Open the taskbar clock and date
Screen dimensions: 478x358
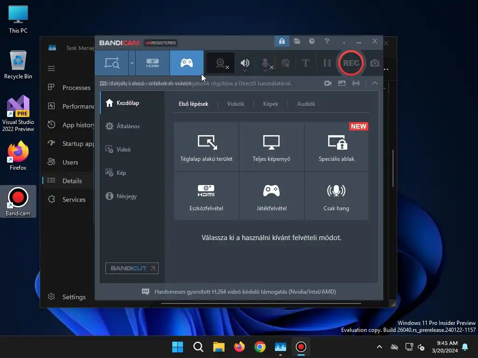click(x=445, y=347)
